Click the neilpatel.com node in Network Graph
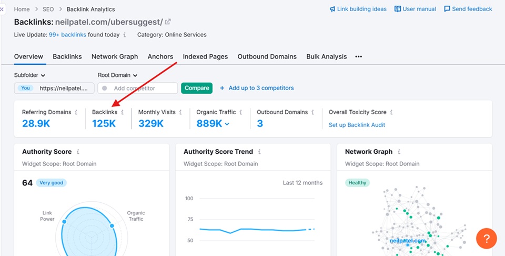Viewport: 505px width, 256px height. click(408, 245)
